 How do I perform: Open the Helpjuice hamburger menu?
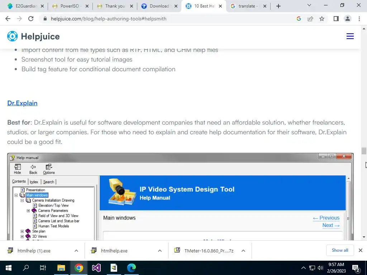350,36
